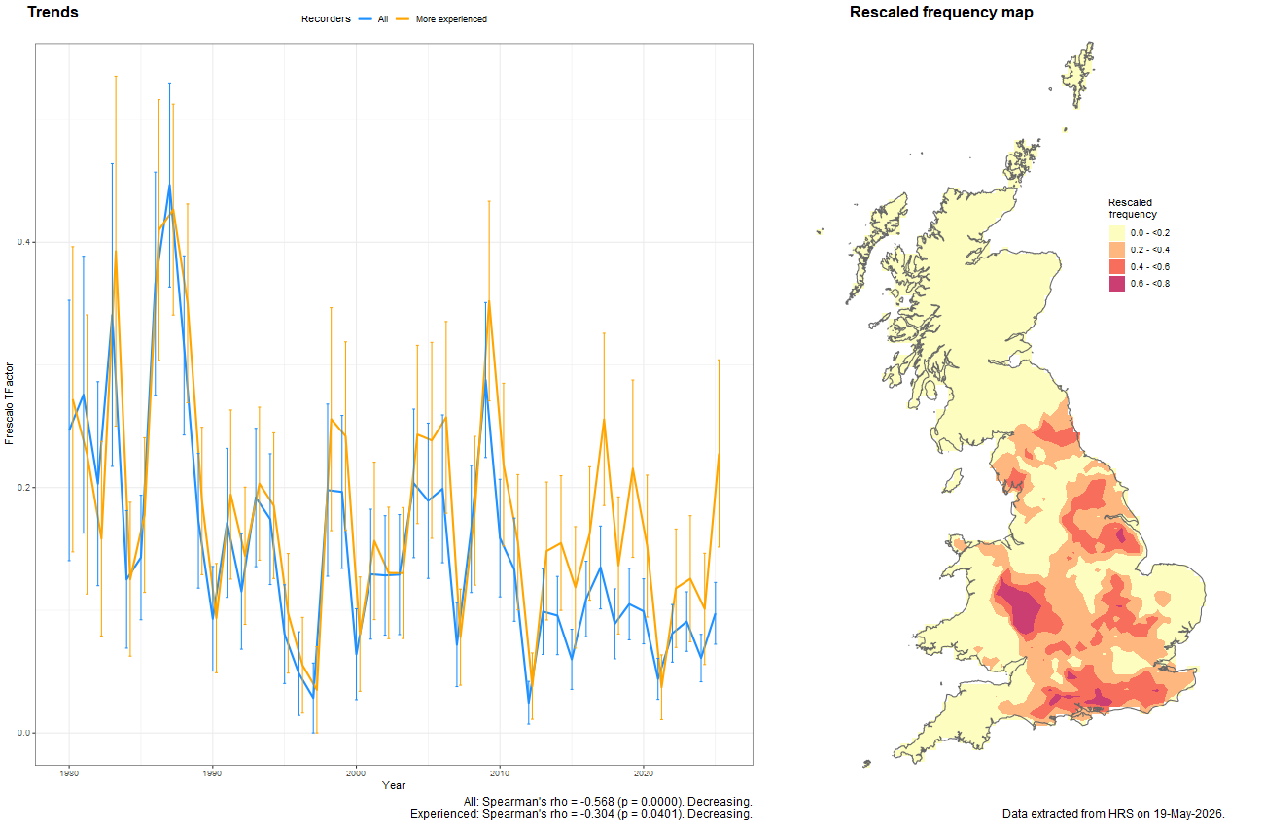Click the "0.2 - <0.4" legend label text

coord(1150,250)
